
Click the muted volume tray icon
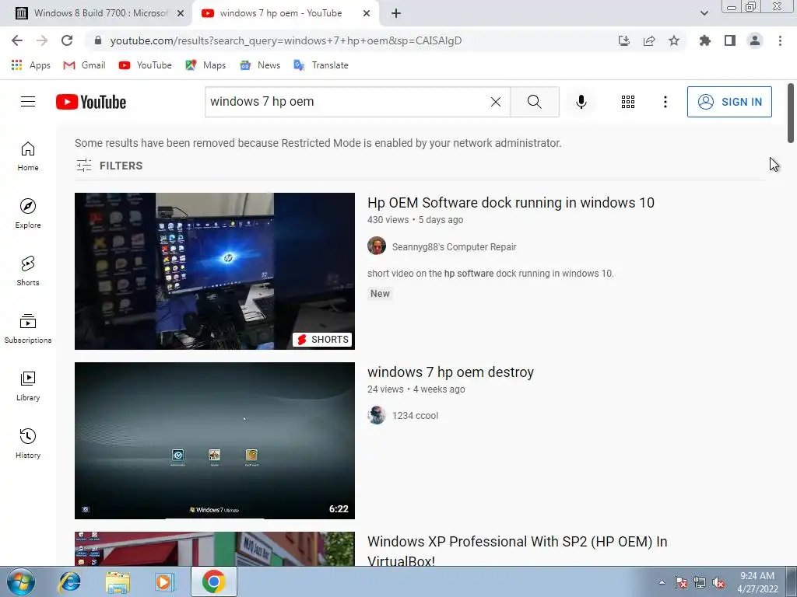[718, 583]
